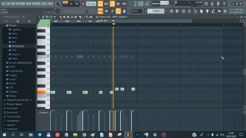246x138 pixels.
Task: Toggle Typing keyboard to piano
Action: [x=100, y=11]
